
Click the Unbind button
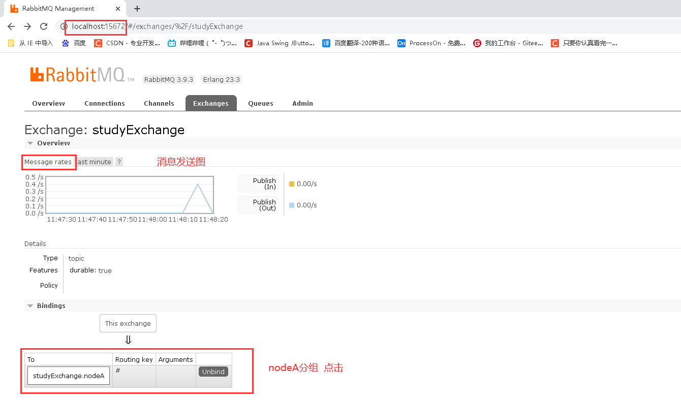pos(213,372)
